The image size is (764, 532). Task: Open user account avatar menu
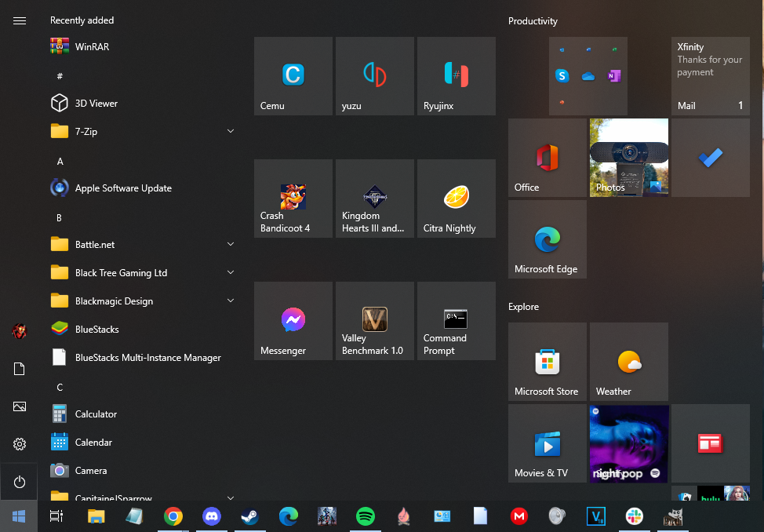pos(19,331)
